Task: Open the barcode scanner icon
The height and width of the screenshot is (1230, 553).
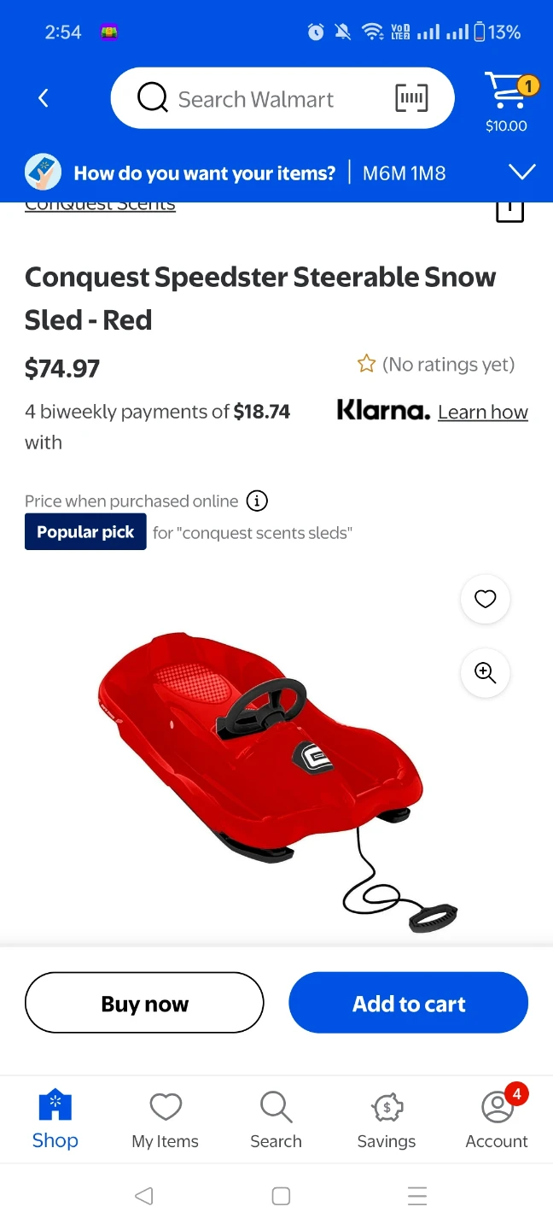Action: coord(412,98)
